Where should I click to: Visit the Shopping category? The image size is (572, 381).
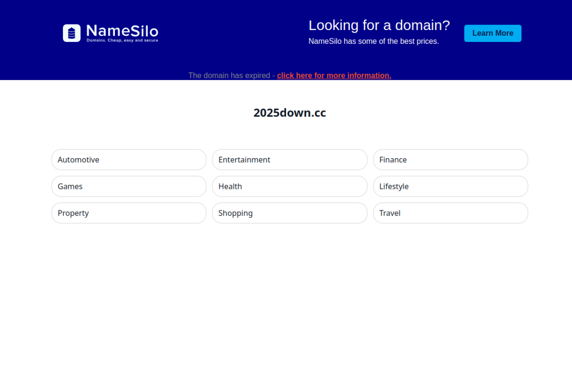tap(290, 213)
